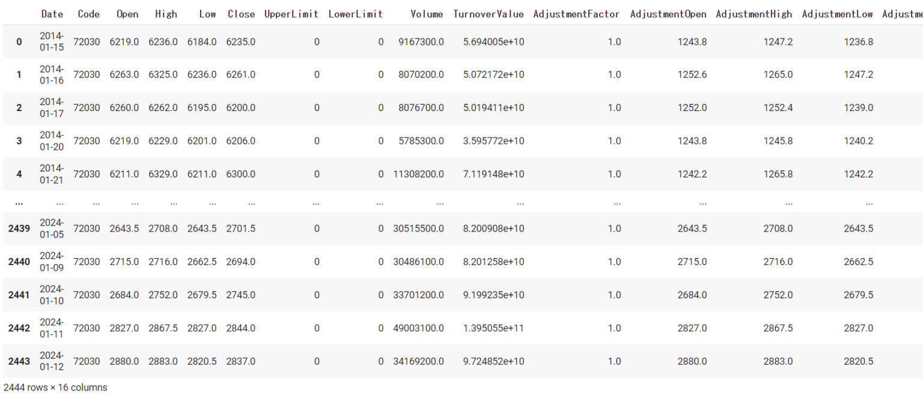Select the UpperLimit column header
This screenshot has width=923, height=393.
291,14
